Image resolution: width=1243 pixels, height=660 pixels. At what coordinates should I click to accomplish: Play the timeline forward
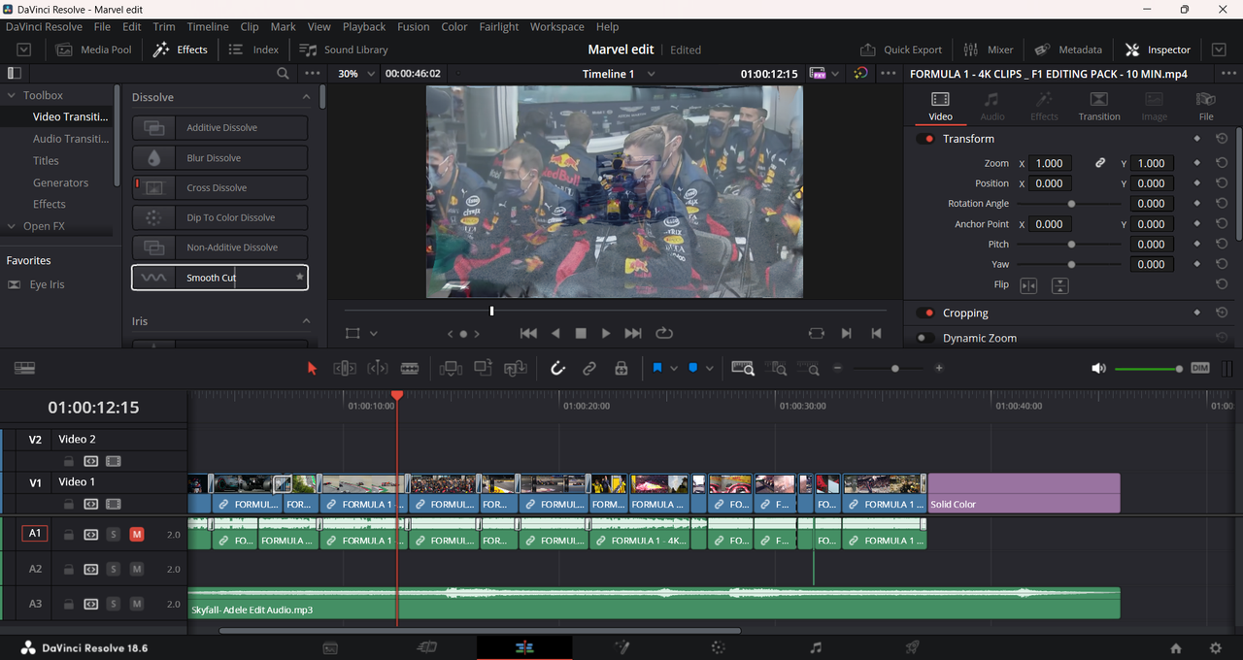[606, 333]
